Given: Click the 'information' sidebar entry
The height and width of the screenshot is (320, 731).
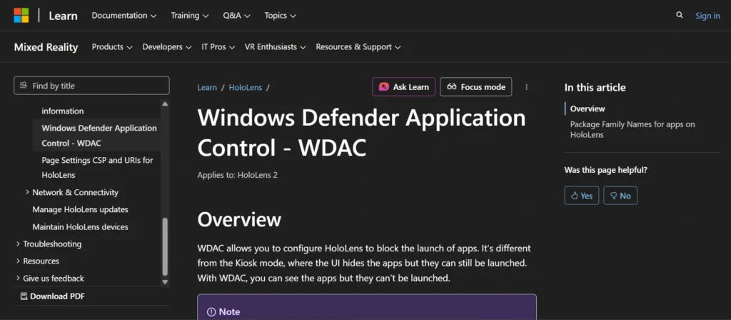Looking at the screenshot, I should 63,111.
